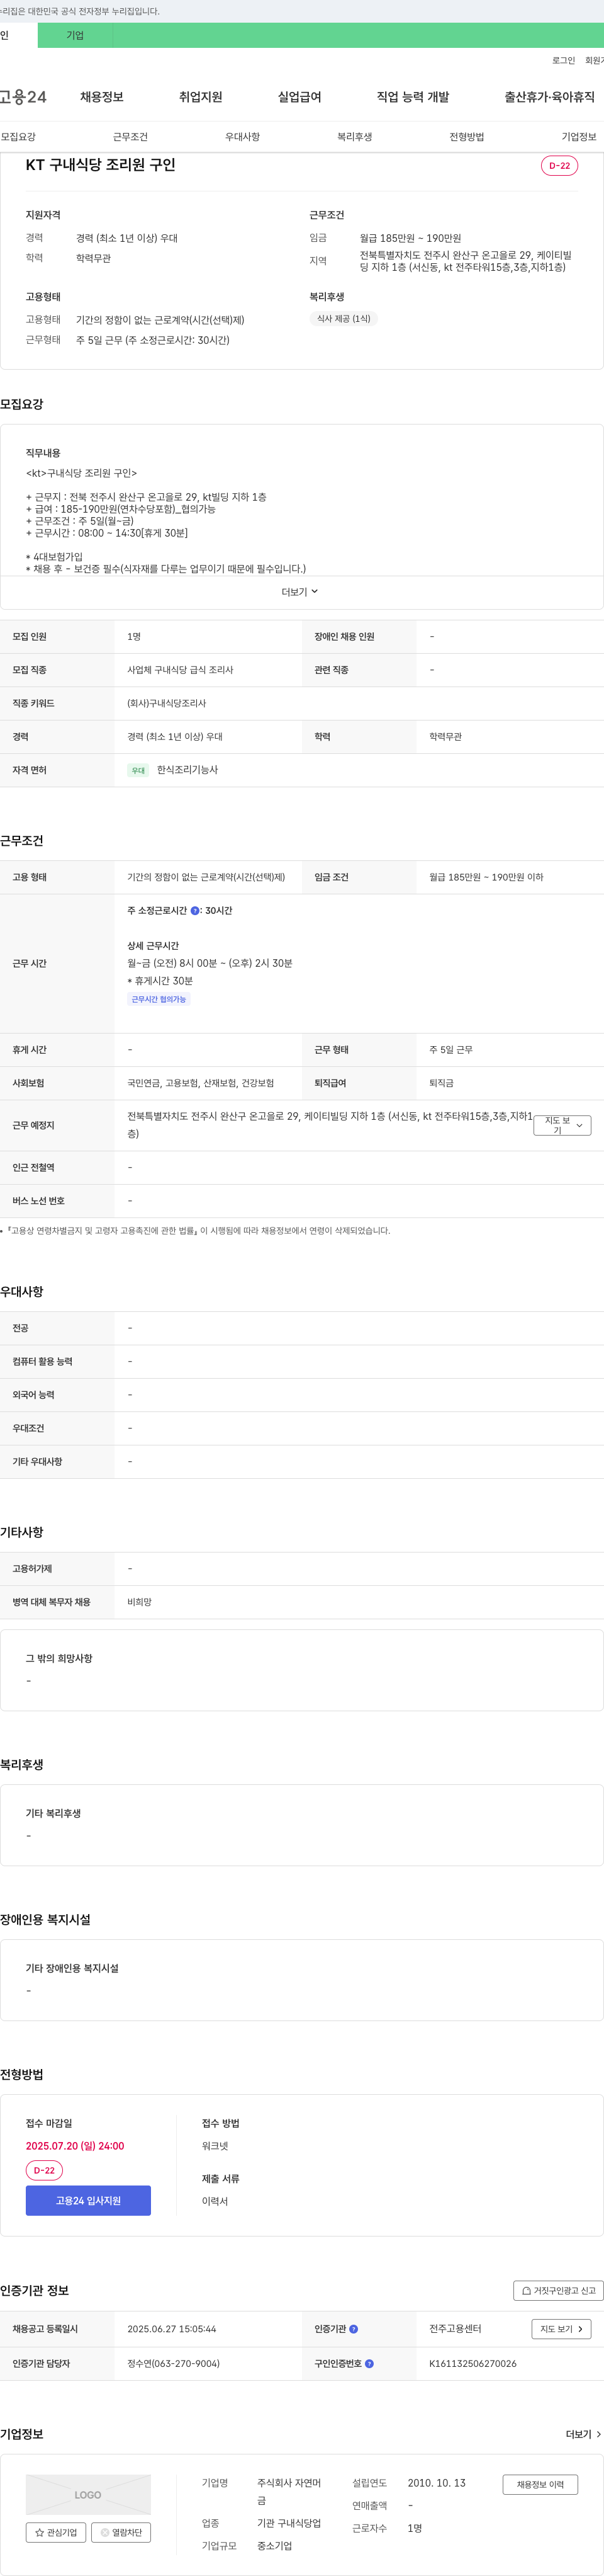This screenshot has height=2576, width=604.
Task: Jump to the 복리후생 section tab
Action: point(354,137)
